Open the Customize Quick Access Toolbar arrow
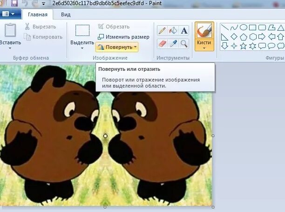Image resolution: width=285 pixels, height=212 pixels. [43, 4]
